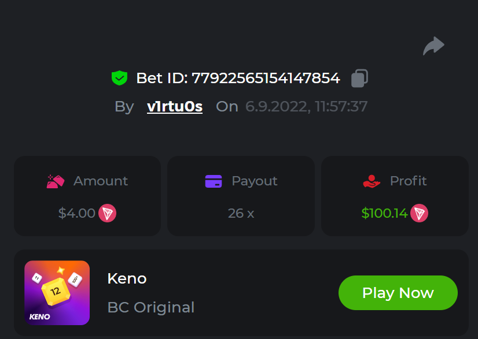This screenshot has width=478, height=339.
Task: Open the Keno game thumbnail
Action: [x=57, y=293]
